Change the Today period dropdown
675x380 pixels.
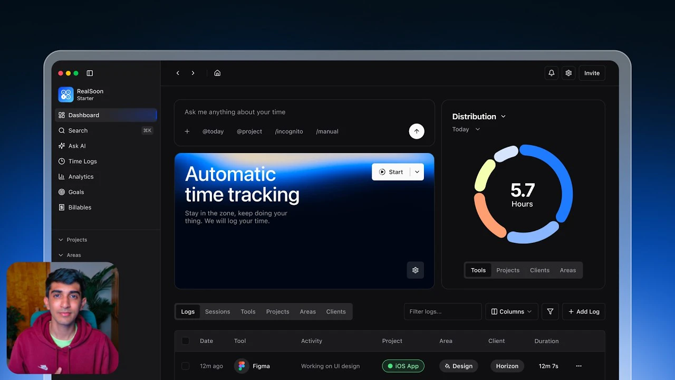point(466,129)
